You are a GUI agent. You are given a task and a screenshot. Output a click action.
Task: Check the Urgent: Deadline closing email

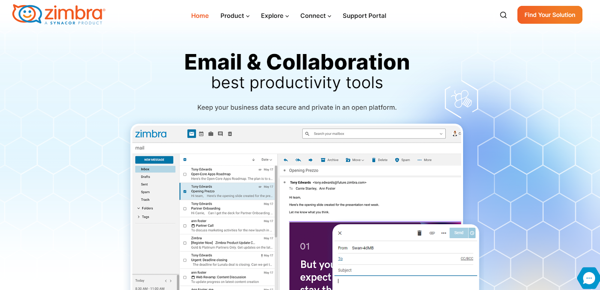185,260
